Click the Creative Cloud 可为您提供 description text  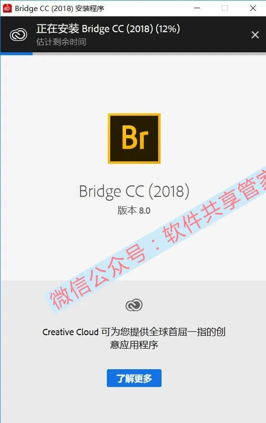[x=134, y=332]
